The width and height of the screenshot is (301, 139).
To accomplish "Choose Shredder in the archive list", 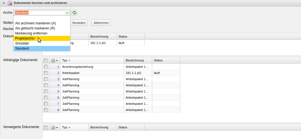I will tap(22, 43).
